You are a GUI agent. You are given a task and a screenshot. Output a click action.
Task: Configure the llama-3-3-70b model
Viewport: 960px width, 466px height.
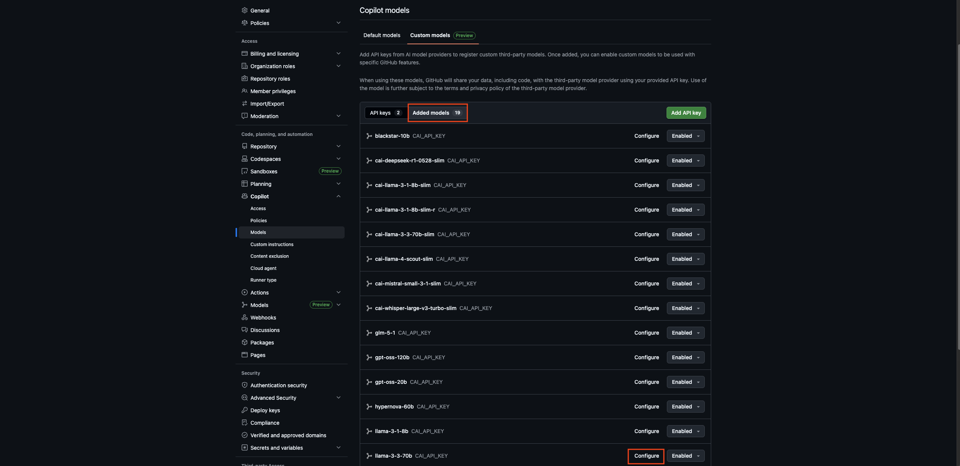tap(646, 456)
